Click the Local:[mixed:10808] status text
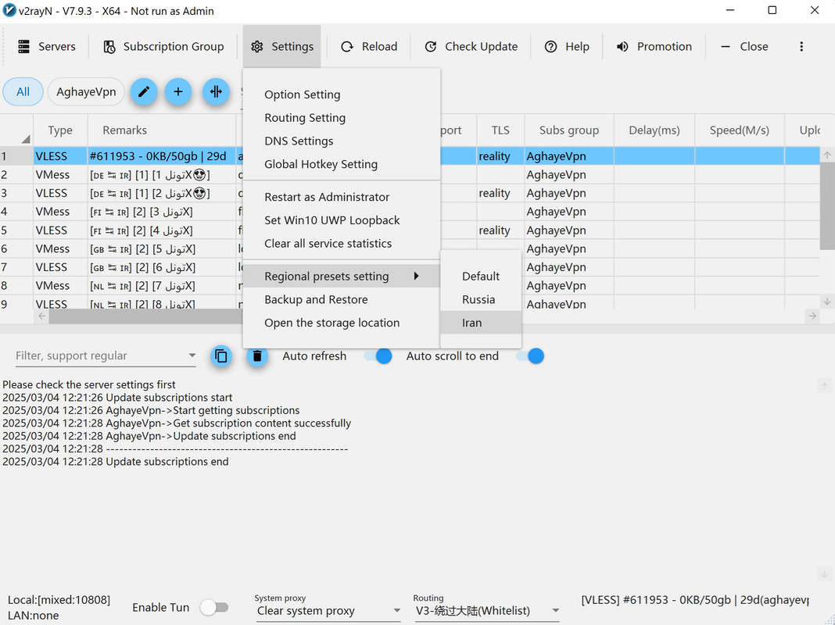Image resolution: width=835 pixels, height=625 pixels. pyautogui.click(x=59, y=600)
